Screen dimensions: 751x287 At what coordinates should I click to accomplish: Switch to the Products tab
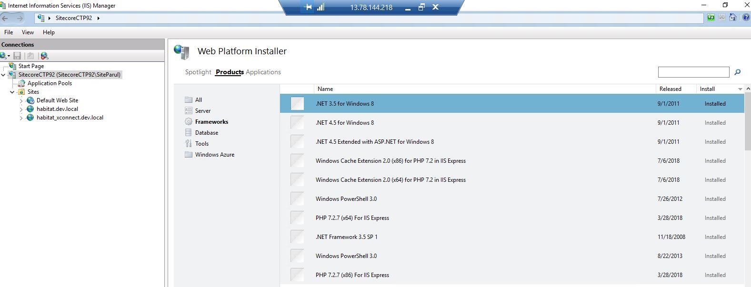tap(230, 72)
